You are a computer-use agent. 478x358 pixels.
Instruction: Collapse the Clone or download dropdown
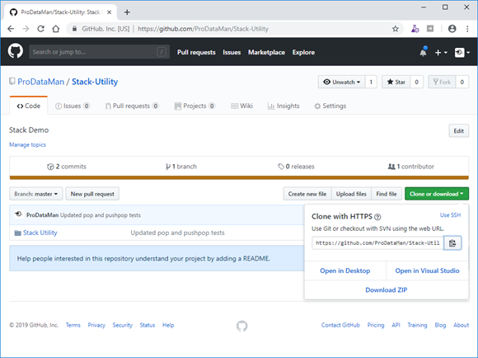tap(437, 194)
